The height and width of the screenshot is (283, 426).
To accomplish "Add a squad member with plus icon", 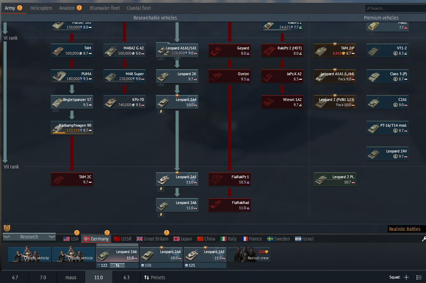I will coord(406,277).
